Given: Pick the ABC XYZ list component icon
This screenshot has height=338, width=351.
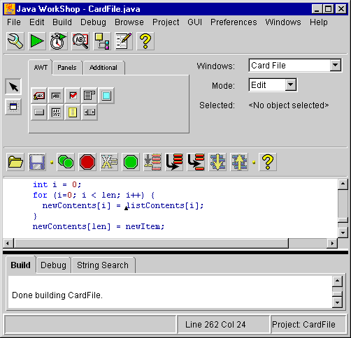Looking at the screenshot, I should point(56,112).
